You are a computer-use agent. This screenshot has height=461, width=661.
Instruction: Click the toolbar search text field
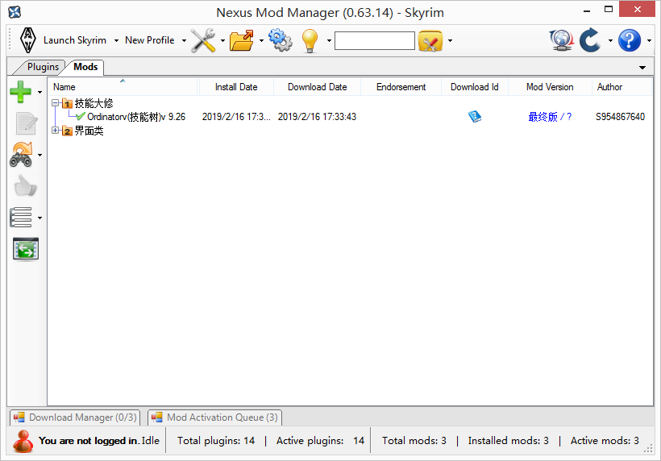(x=374, y=40)
